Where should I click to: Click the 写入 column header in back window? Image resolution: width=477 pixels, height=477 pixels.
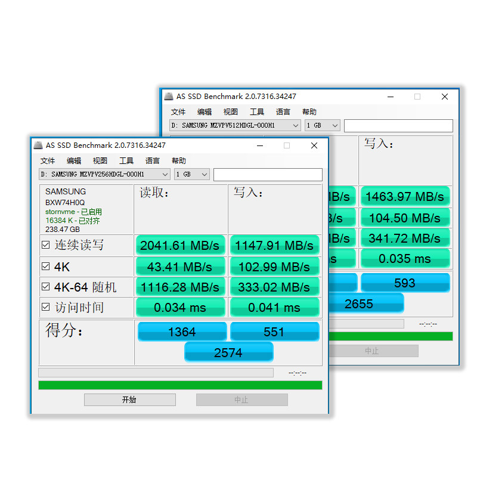tap(379, 144)
